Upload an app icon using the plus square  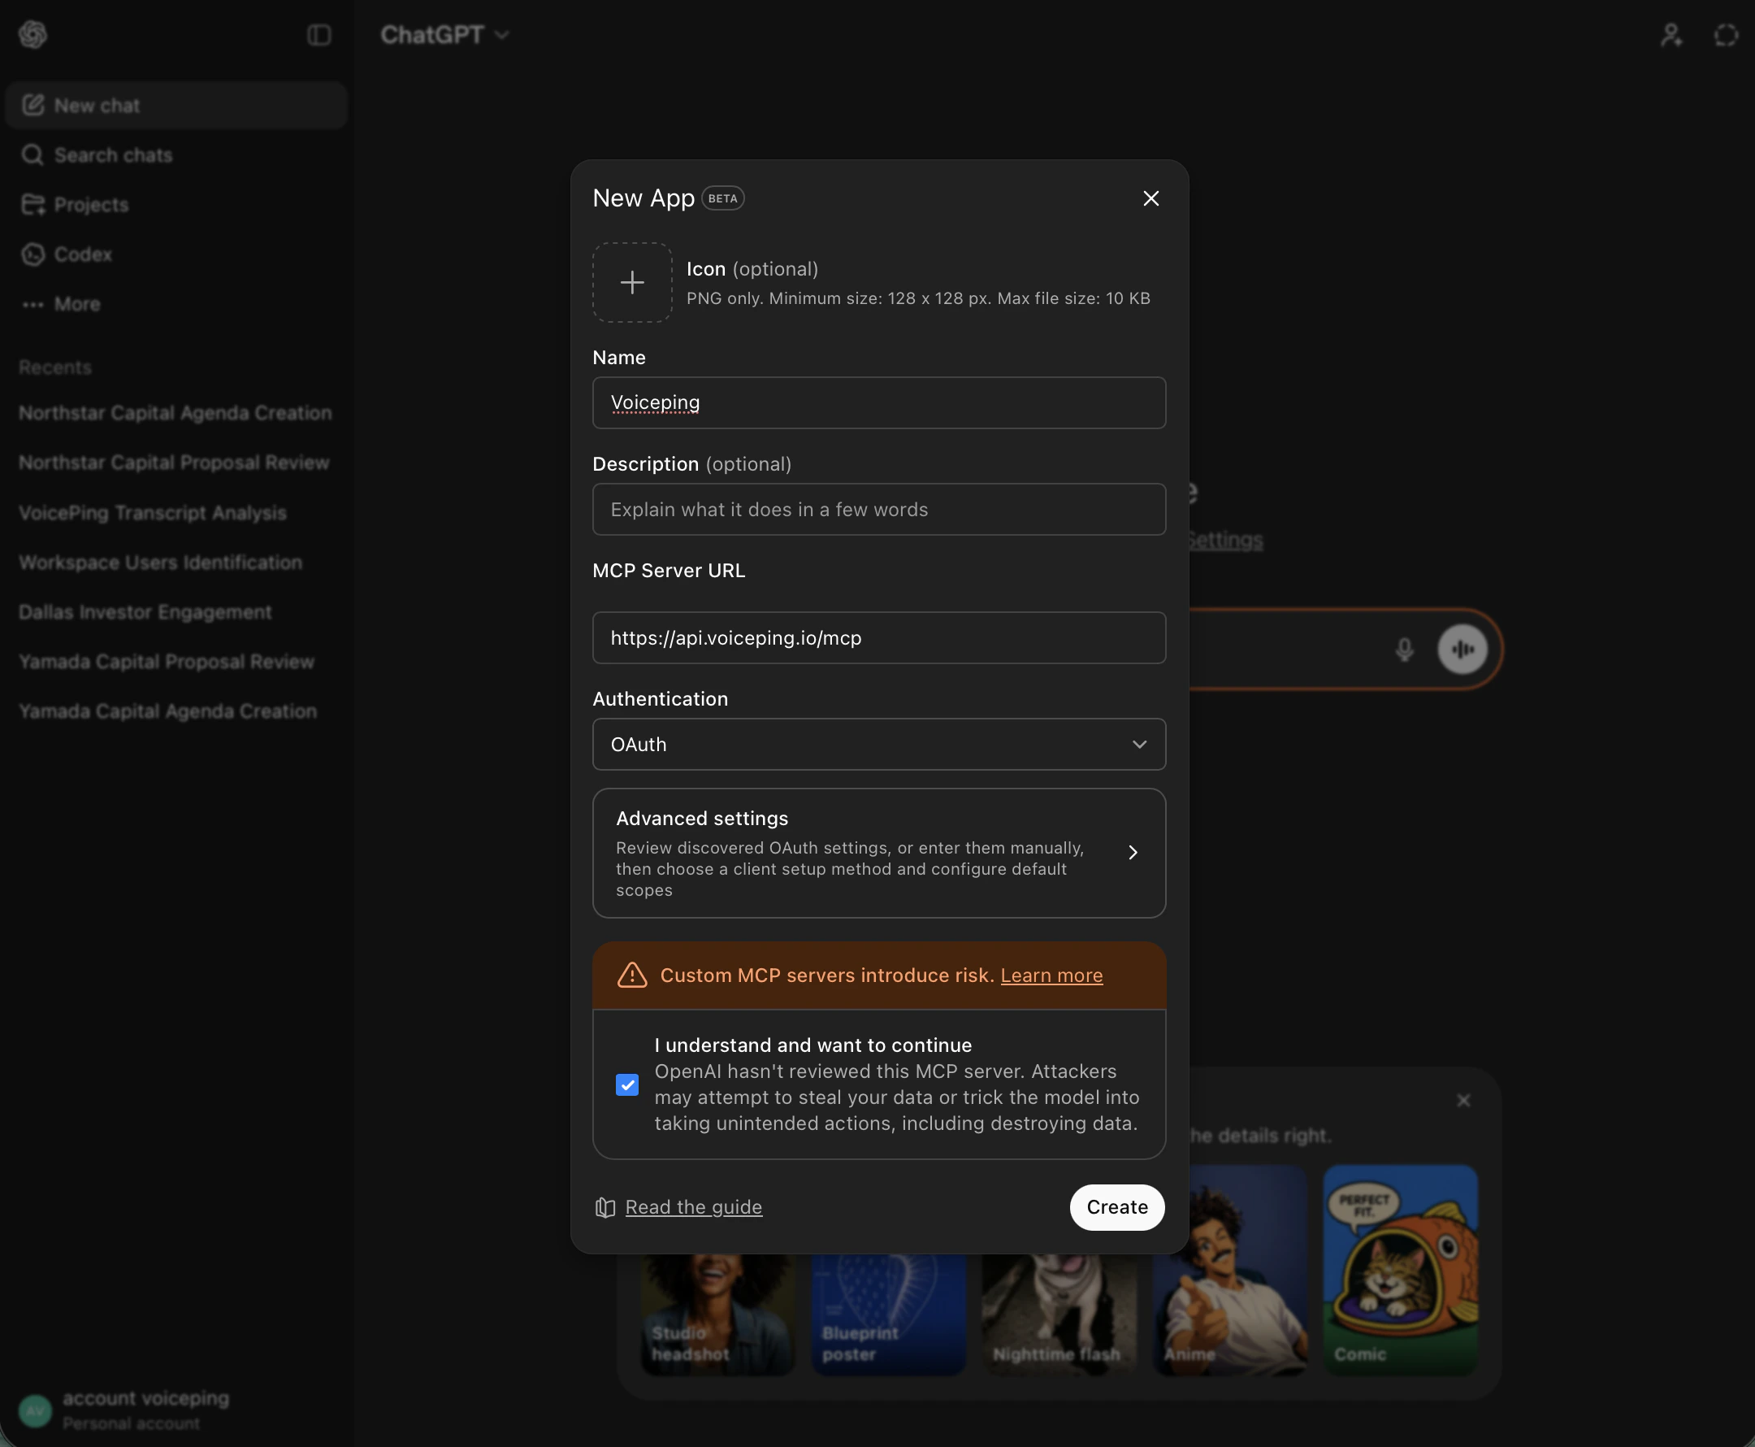point(631,282)
